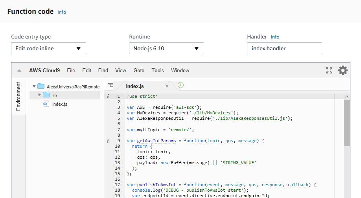
Task: Click line number 17 in the gutter
Action: (x=118, y=185)
